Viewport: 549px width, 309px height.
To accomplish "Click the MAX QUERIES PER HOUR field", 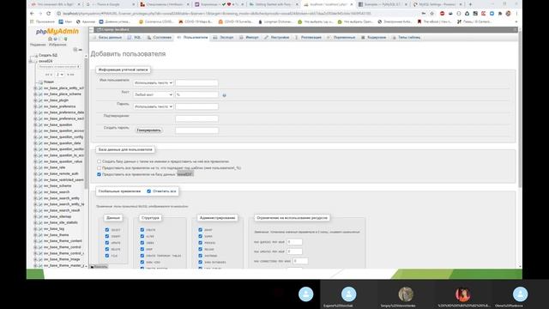I will click(294, 242).
